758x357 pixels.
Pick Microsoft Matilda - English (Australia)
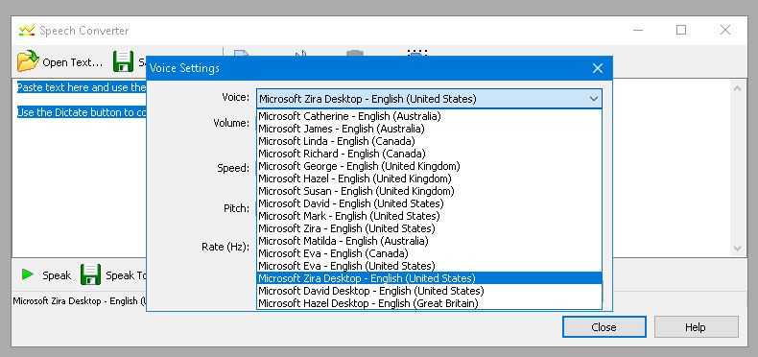(429, 241)
